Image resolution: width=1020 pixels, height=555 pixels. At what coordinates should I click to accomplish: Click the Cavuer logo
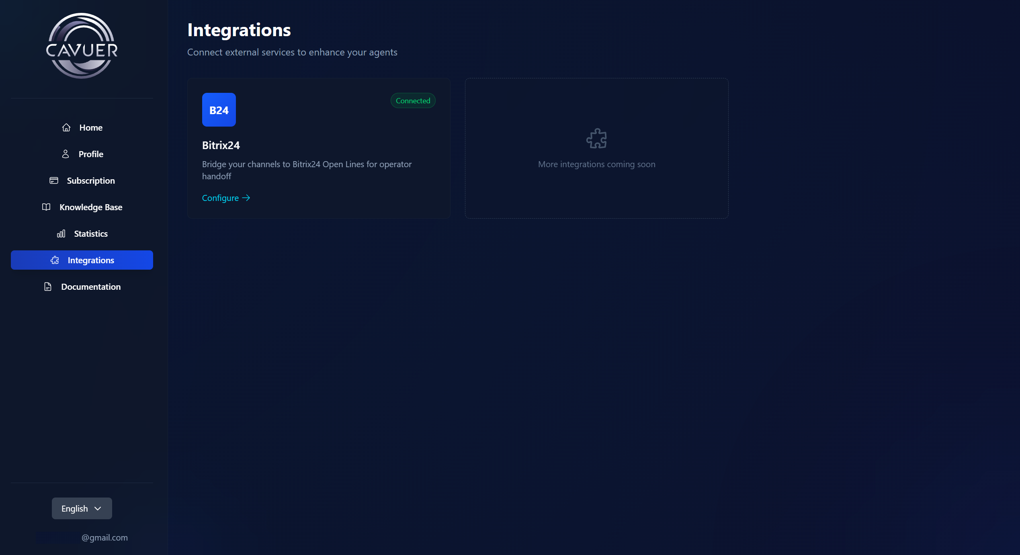coord(82,46)
